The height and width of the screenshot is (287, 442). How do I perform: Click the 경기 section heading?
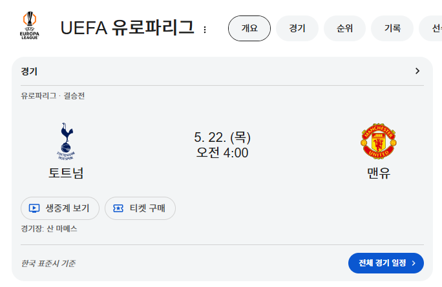[29, 72]
